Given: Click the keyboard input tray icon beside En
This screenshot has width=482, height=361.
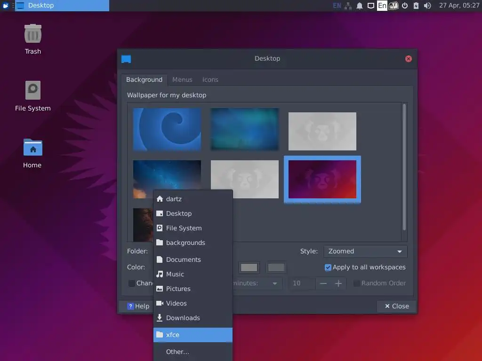Looking at the screenshot, I should click(394, 6).
